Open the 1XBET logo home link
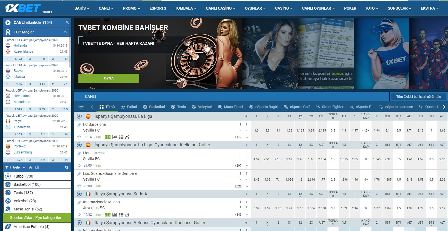The height and width of the screenshot is (231, 448). [x=23, y=8]
